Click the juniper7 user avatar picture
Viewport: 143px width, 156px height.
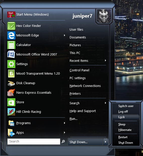tap(104, 16)
